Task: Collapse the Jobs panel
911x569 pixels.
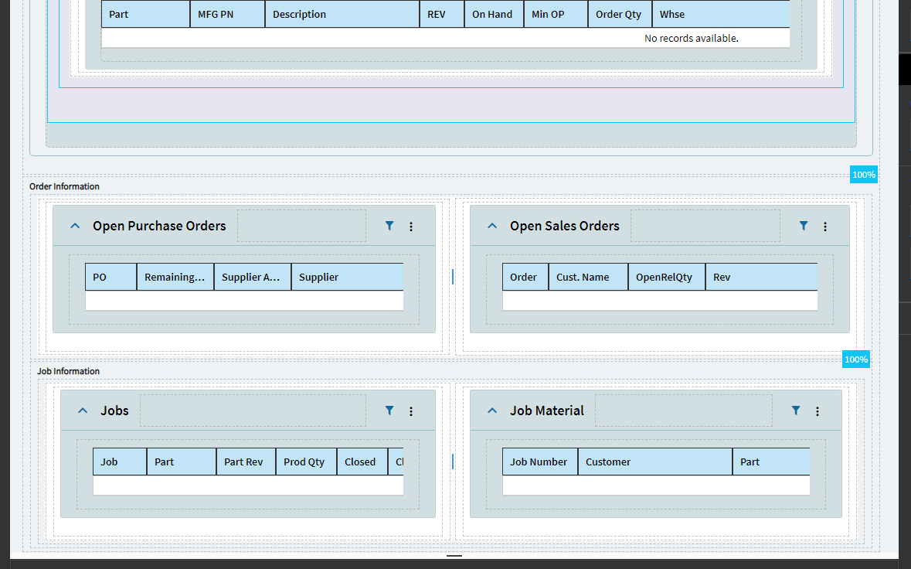Action: pos(83,411)
